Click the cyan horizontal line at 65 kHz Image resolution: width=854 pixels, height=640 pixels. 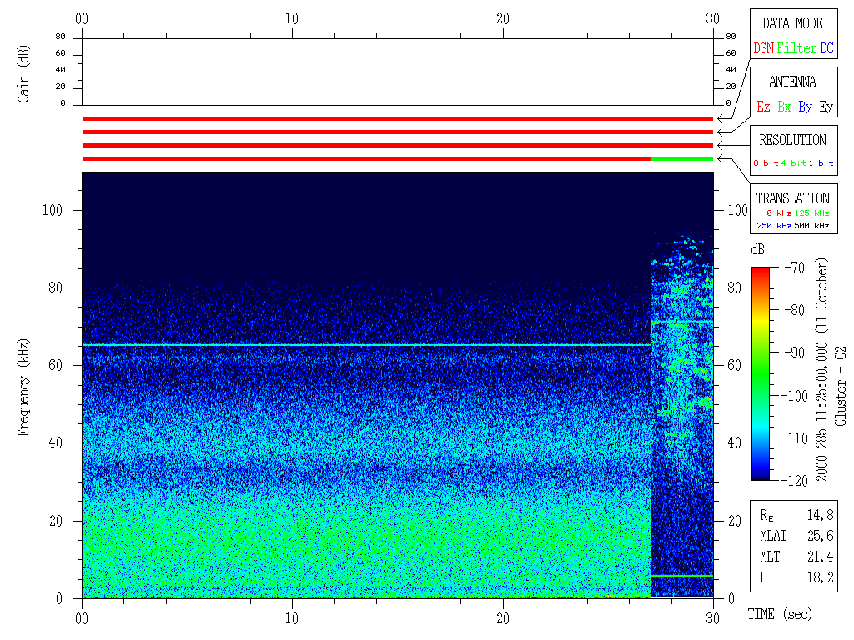coord(365,345)
